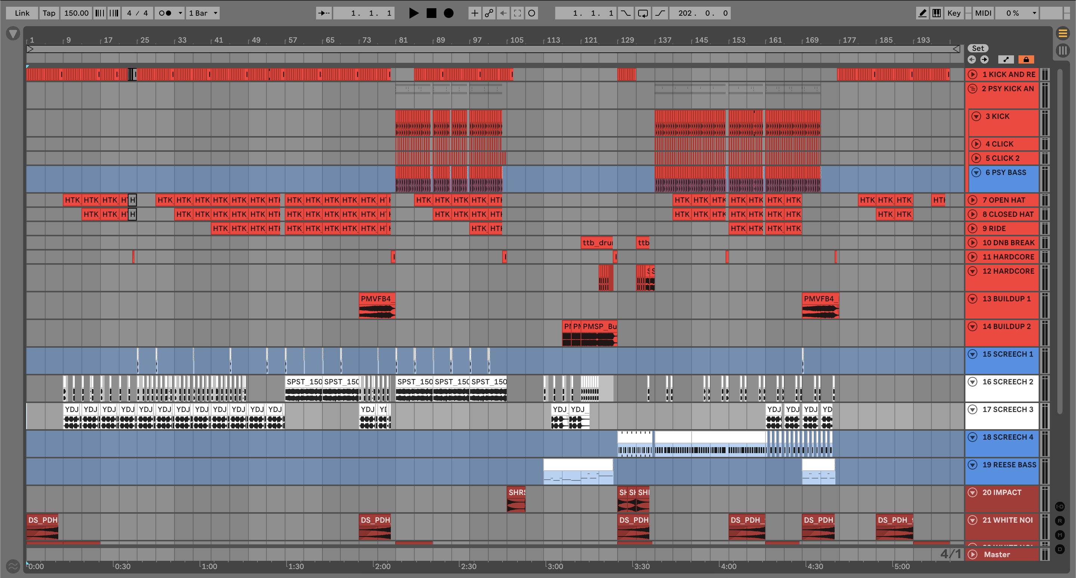Toggle the Punch-Out switch
The height and width of the screenshot is (578, 1076).
point(660,13)
